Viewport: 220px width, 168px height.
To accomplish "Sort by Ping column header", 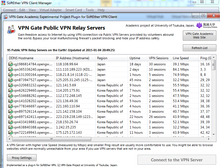I will point(205,58).
